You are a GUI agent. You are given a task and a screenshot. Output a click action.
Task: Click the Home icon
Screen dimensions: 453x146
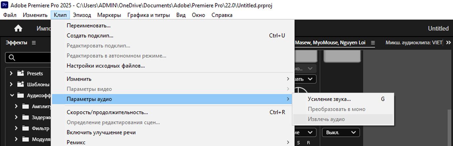[18, 29]
